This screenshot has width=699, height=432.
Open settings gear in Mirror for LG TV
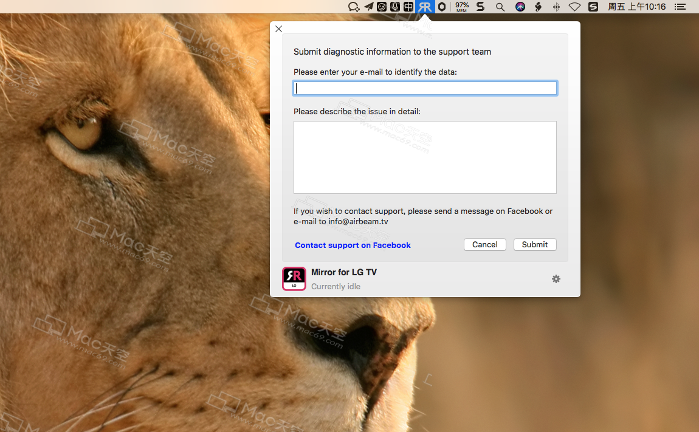coord(556,279)
